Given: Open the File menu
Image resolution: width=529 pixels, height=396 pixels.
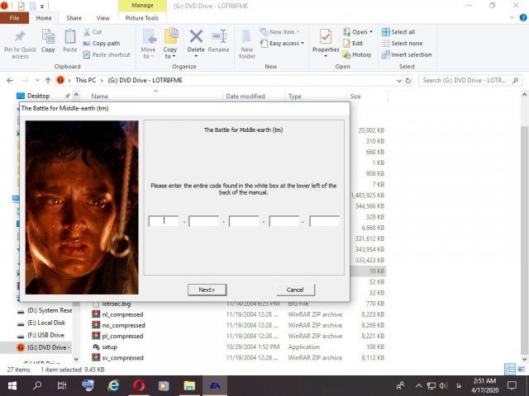Looking at the screenshot, I should point(14,17).
